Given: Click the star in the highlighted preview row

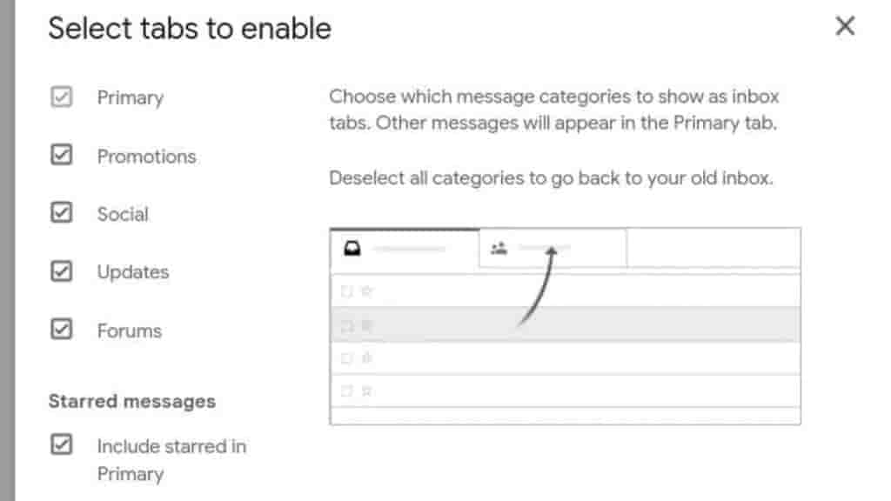Looking at the screenshot, I should [x=366, y=325].
